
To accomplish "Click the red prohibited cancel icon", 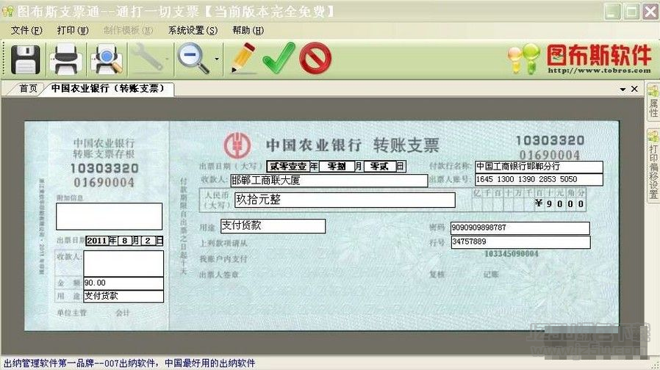I will pos(315,58).
